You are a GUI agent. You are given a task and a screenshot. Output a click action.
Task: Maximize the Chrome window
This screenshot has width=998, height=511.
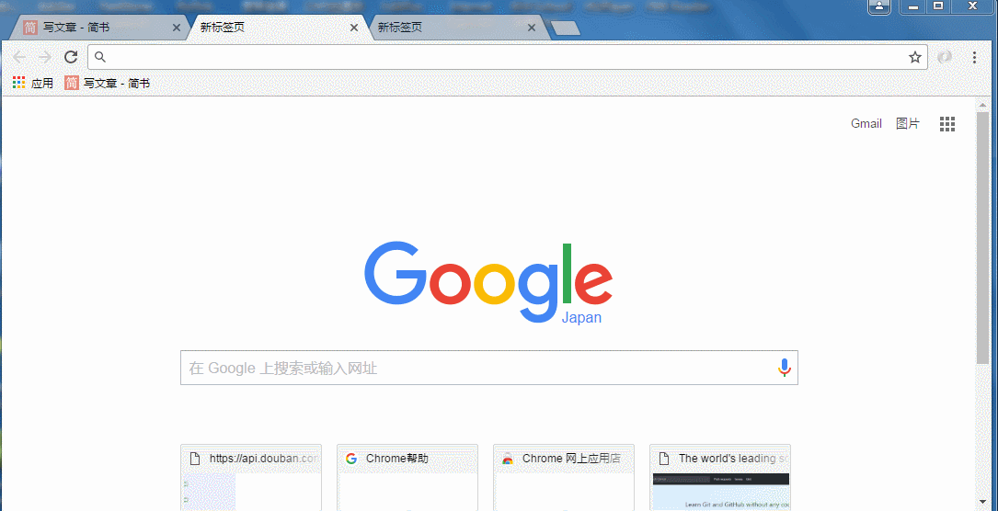(x=938, y=6)
